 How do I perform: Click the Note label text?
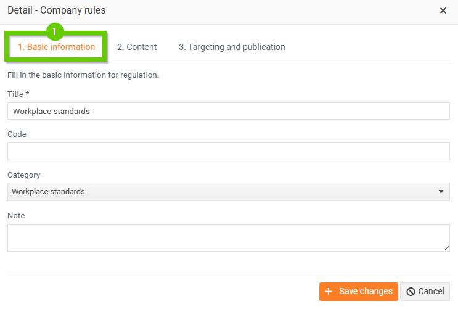[16, 215]
